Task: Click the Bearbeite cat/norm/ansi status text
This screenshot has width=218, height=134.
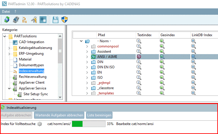Action: pyautogui.click(x=135, y=124)
